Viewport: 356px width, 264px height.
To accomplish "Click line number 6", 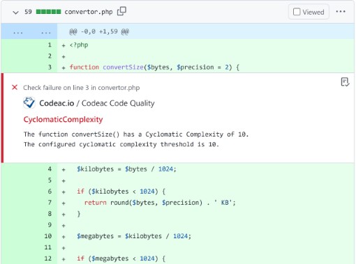I will (50, 192).
